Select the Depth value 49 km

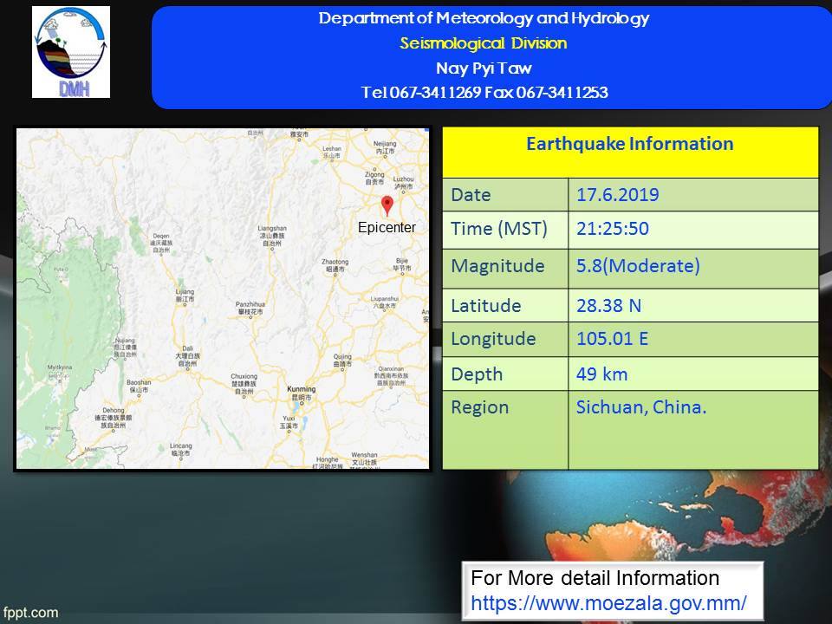[602, 374]
